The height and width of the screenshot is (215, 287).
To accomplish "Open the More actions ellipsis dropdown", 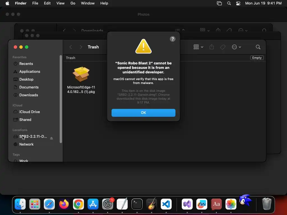I will click(236, 47).
